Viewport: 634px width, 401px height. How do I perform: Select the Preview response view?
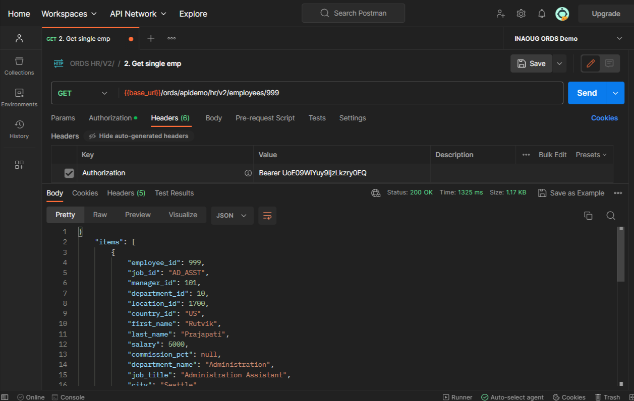click(x=138, y=215)
